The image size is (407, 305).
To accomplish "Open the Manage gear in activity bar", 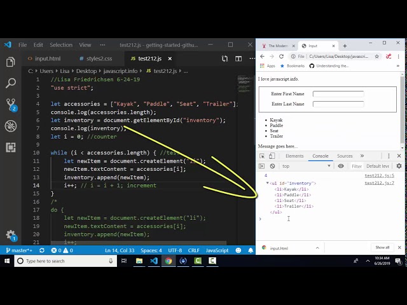I will pos(11,235).
